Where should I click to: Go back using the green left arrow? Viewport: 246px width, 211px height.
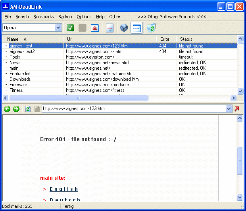point(7,109)
